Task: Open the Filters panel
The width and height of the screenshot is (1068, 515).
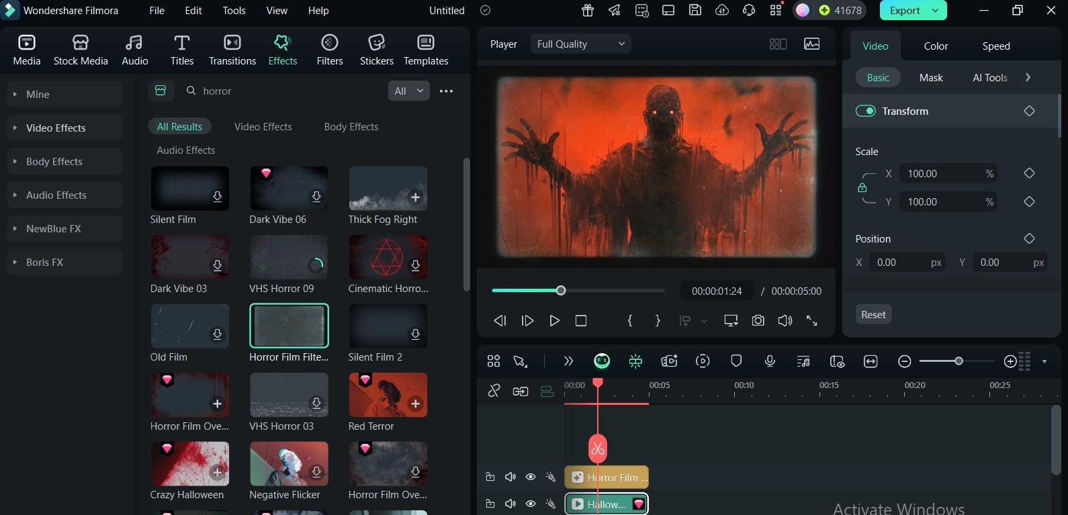Action: pos(330,50)
